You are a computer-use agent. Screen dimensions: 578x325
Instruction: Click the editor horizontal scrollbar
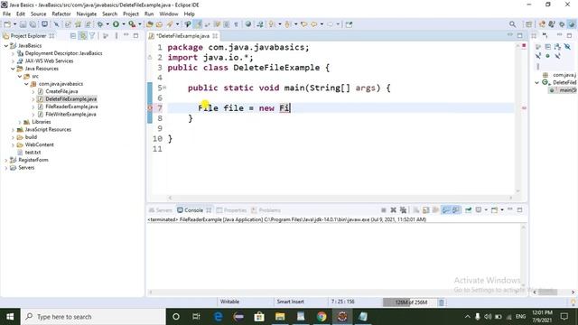[x=340, y=198]
